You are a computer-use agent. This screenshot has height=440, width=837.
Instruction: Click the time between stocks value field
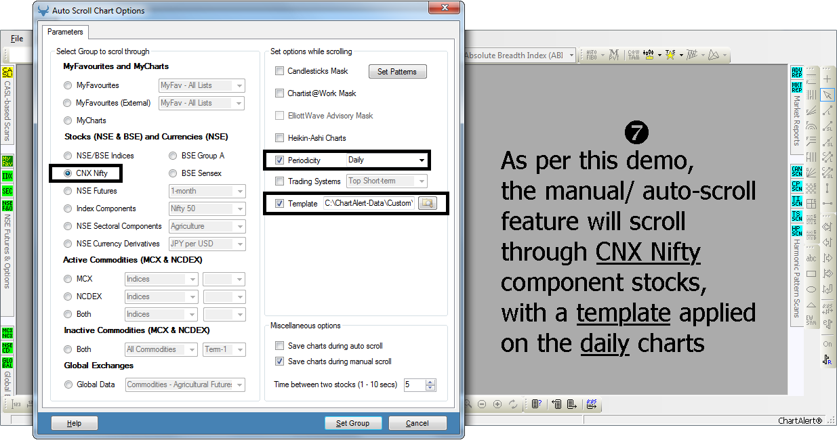coord(415,384)
